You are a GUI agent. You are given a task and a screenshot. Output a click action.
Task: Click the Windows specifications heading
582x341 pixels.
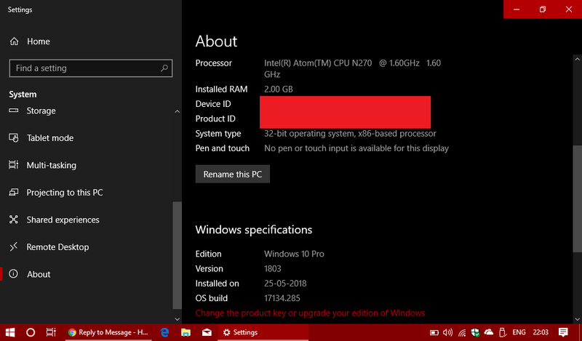254,230
